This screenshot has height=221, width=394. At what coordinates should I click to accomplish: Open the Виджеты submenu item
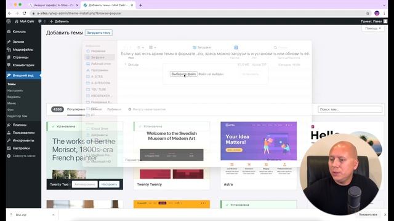coord(14,97)
